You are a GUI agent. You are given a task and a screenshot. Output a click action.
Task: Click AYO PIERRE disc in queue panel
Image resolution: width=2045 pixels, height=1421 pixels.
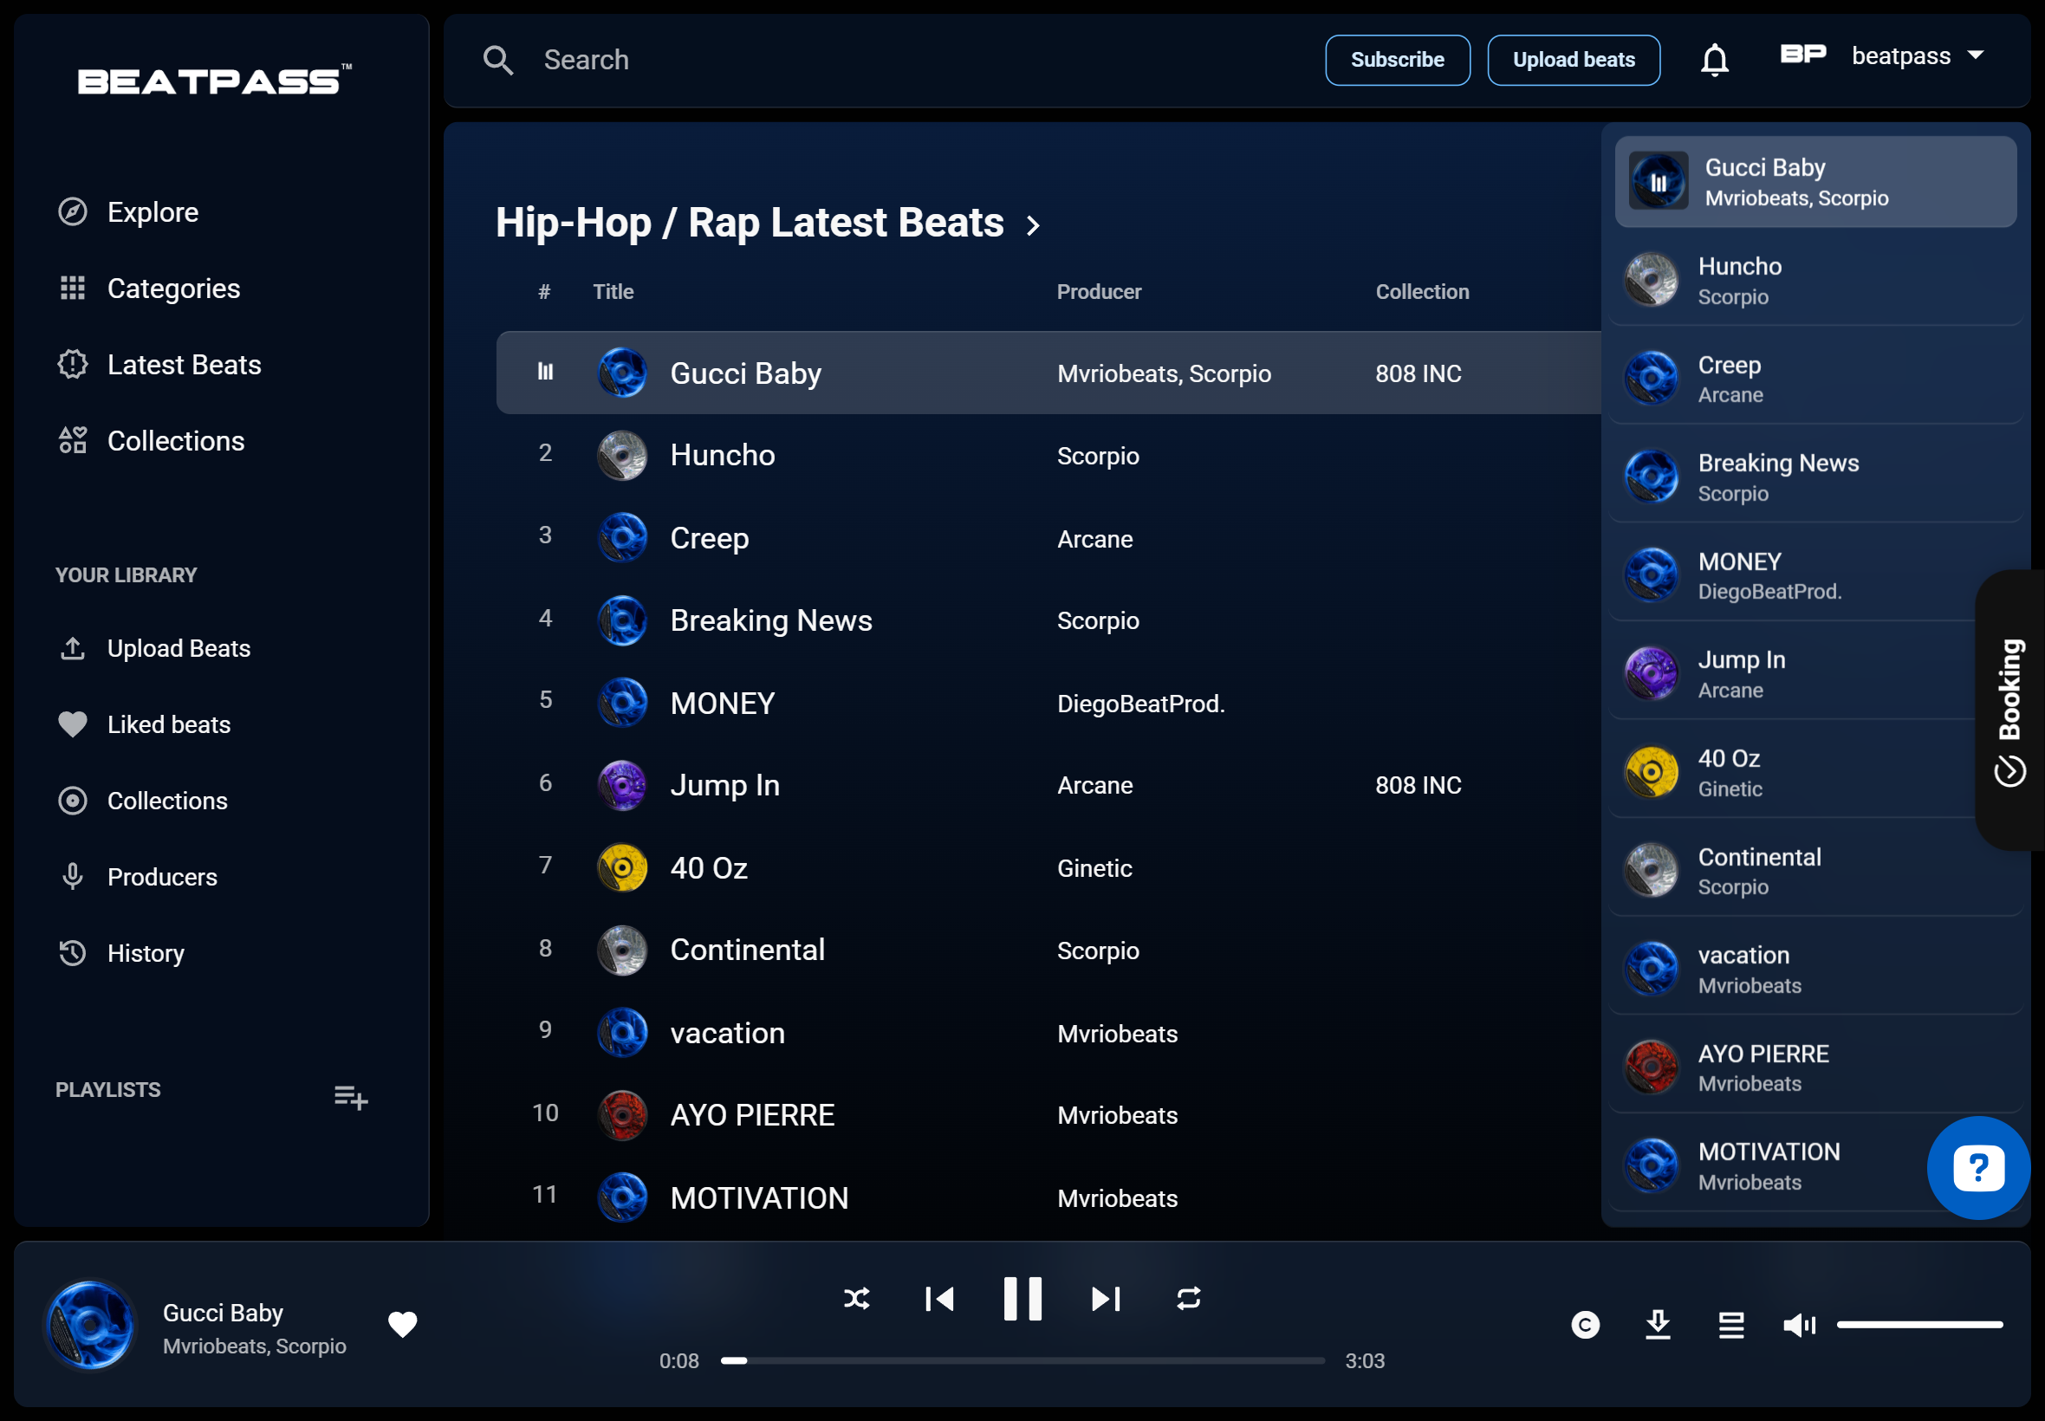coord(1652,1067)
